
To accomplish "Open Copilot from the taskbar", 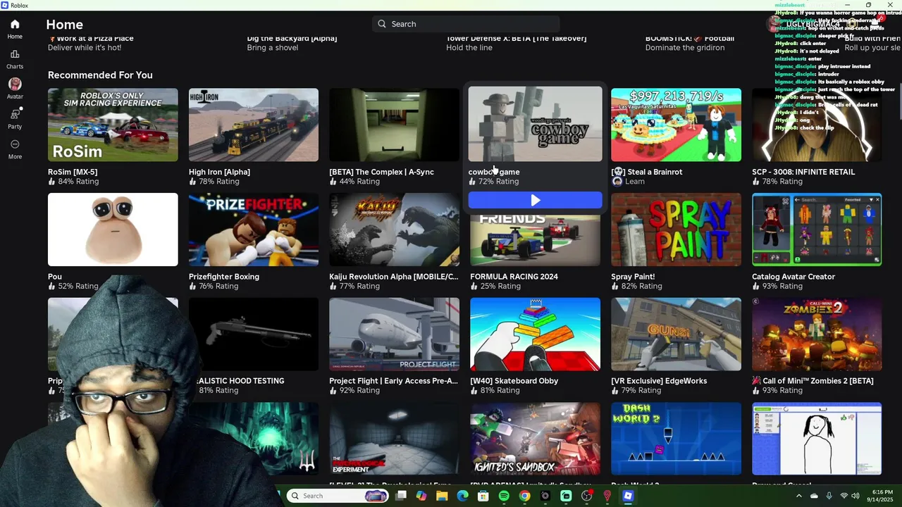I will (x=421, y=496).
